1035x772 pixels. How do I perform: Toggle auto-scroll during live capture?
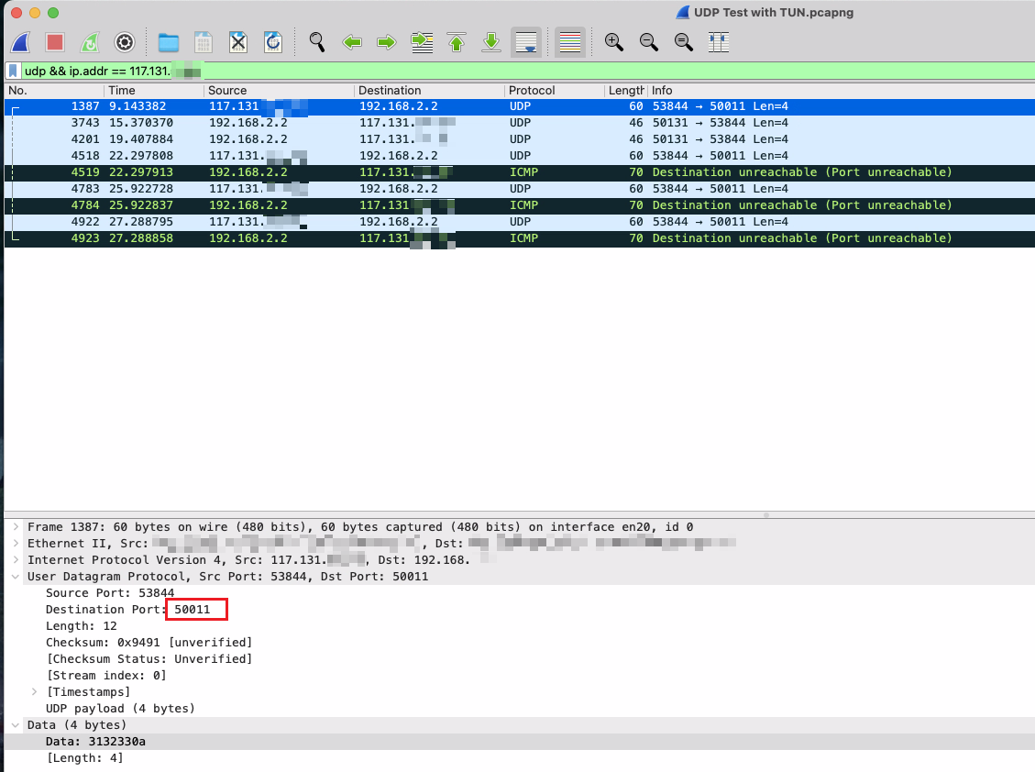click(x=526, y=42)
